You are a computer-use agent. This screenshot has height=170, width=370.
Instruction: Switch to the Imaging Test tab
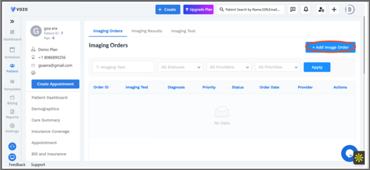(183, 31)
